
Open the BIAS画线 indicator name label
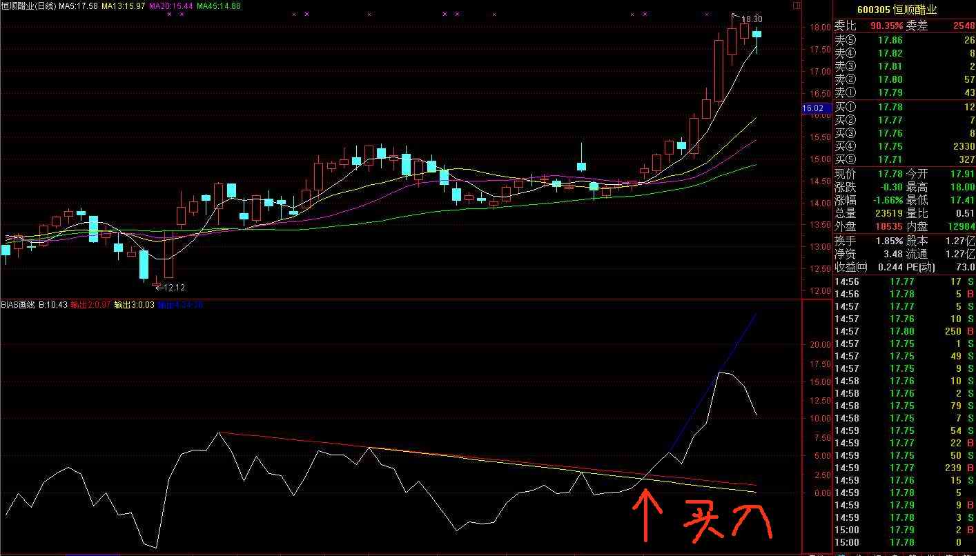[18, 304]
